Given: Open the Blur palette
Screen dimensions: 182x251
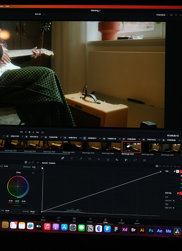Looking at the screenshot, I should tap(117, 160).
